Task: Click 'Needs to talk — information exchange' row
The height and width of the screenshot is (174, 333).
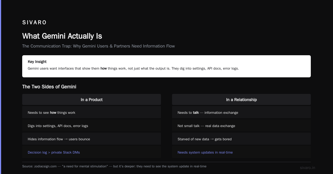Action: point(241,113)
